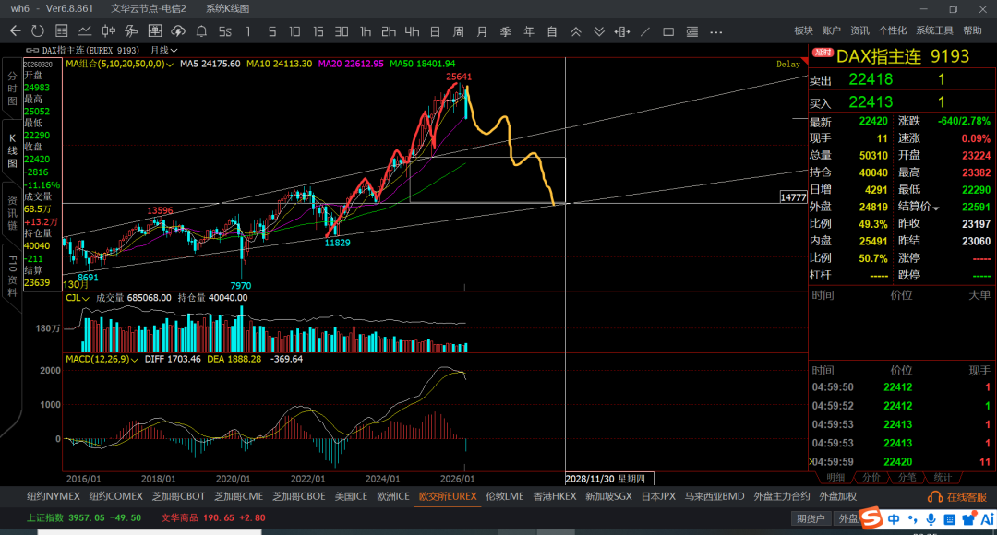Click the 期货户 account button
This screenshot has width=997, height=535.
tap(811, 518)
